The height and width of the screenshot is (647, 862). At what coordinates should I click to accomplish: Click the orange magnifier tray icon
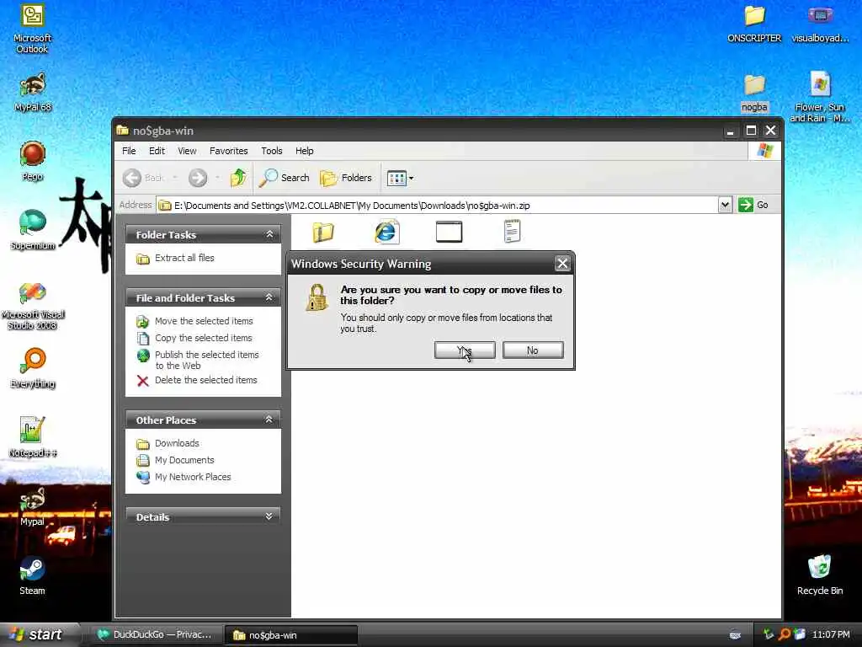click(784, 634)
